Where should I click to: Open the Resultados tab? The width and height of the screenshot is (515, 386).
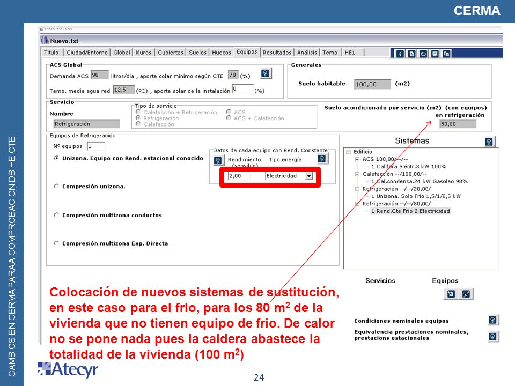[277, 53]
